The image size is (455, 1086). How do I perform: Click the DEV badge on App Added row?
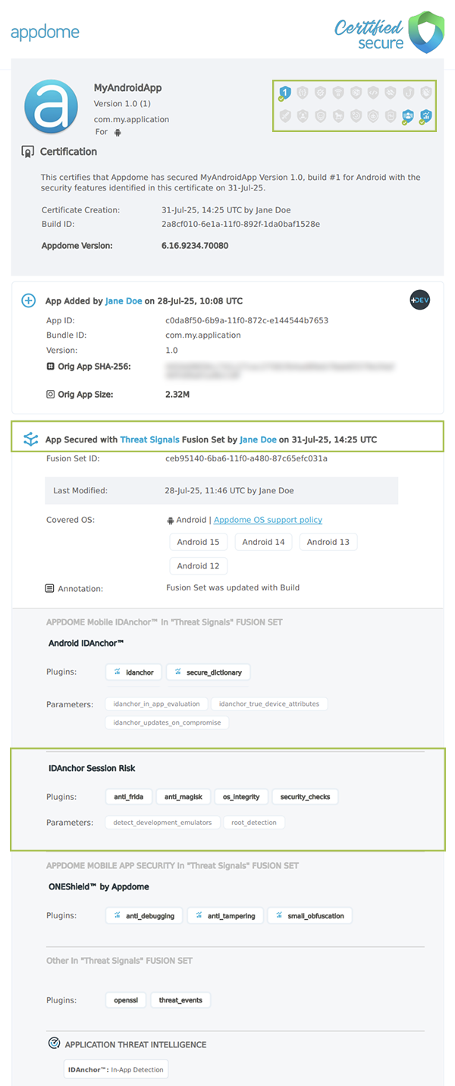(419, 301)
